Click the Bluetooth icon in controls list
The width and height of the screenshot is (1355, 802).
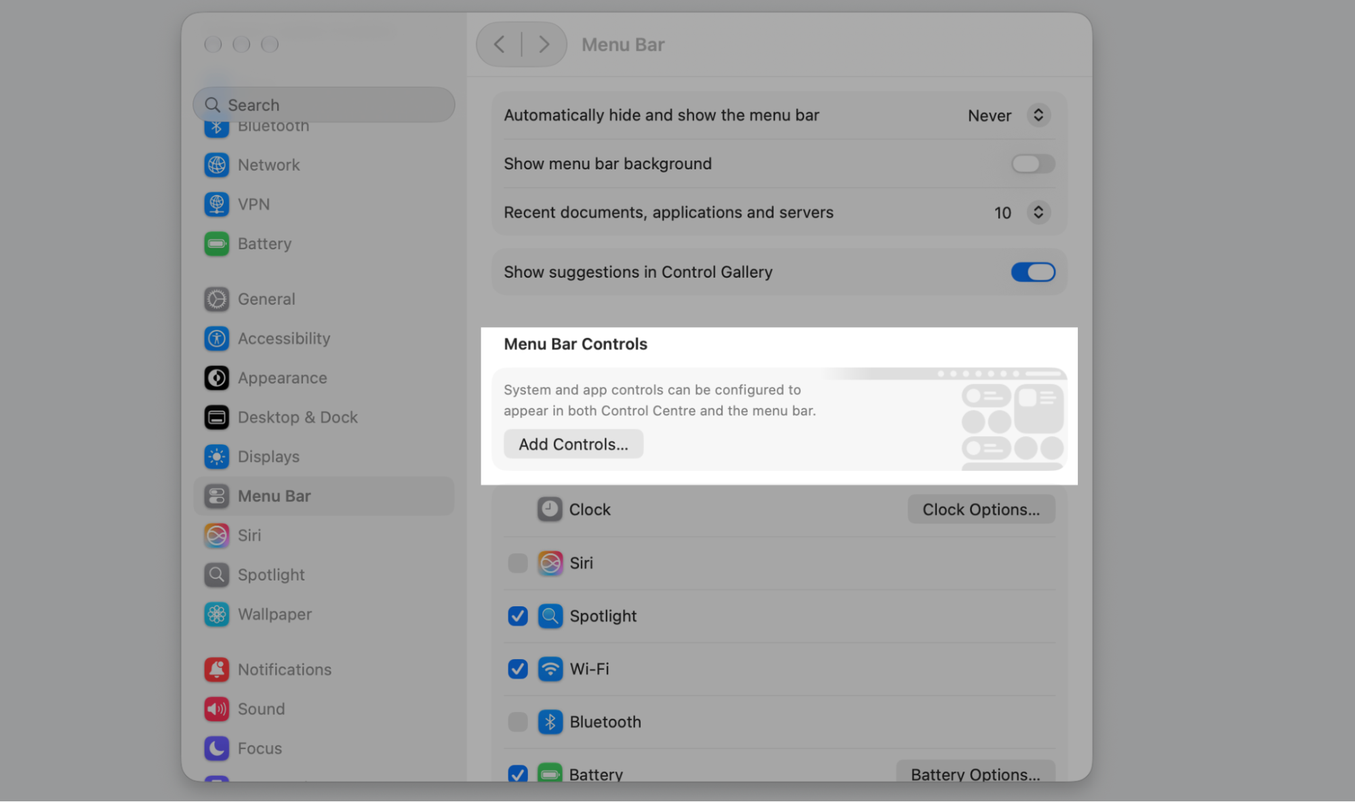point(550,722)
